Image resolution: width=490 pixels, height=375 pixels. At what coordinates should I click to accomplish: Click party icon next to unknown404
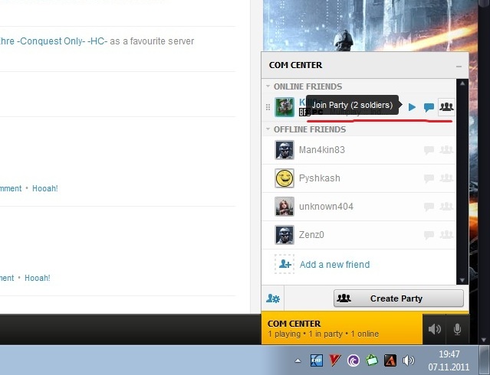tap(446, 207)
